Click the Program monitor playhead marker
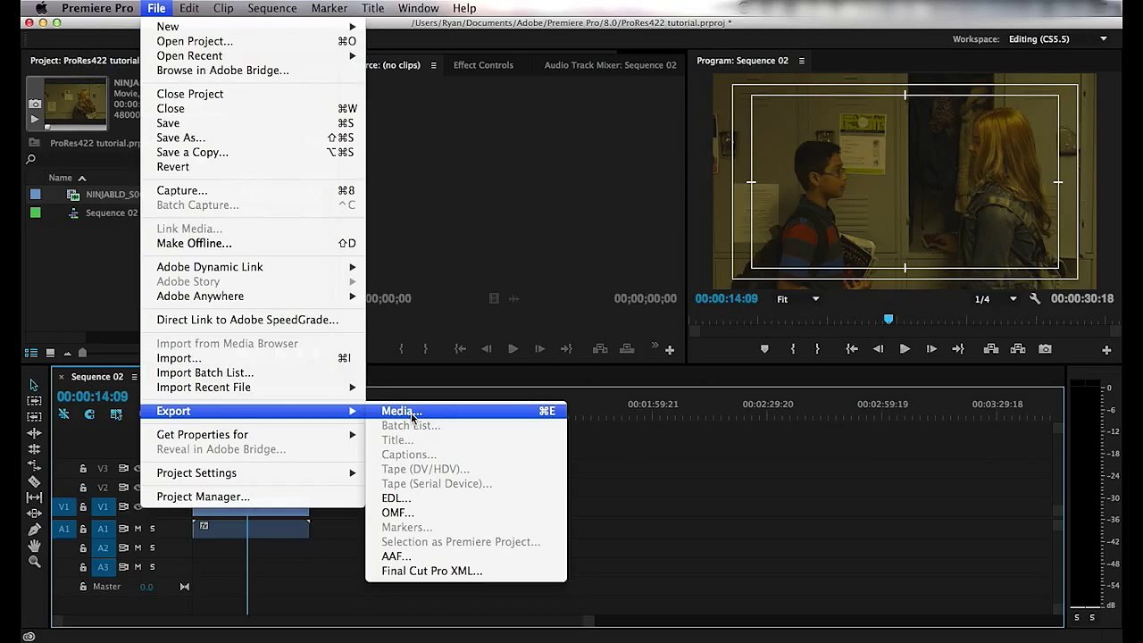The width and height of the screenshot is (1143, 643). [x=889, y=319]
